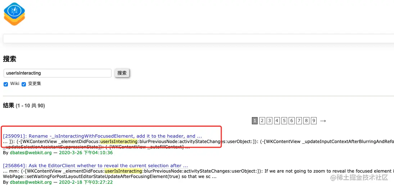Uncheck the Wiki checkbox
The height and width of the screenshot is (187, 394).
pos(6,84)
